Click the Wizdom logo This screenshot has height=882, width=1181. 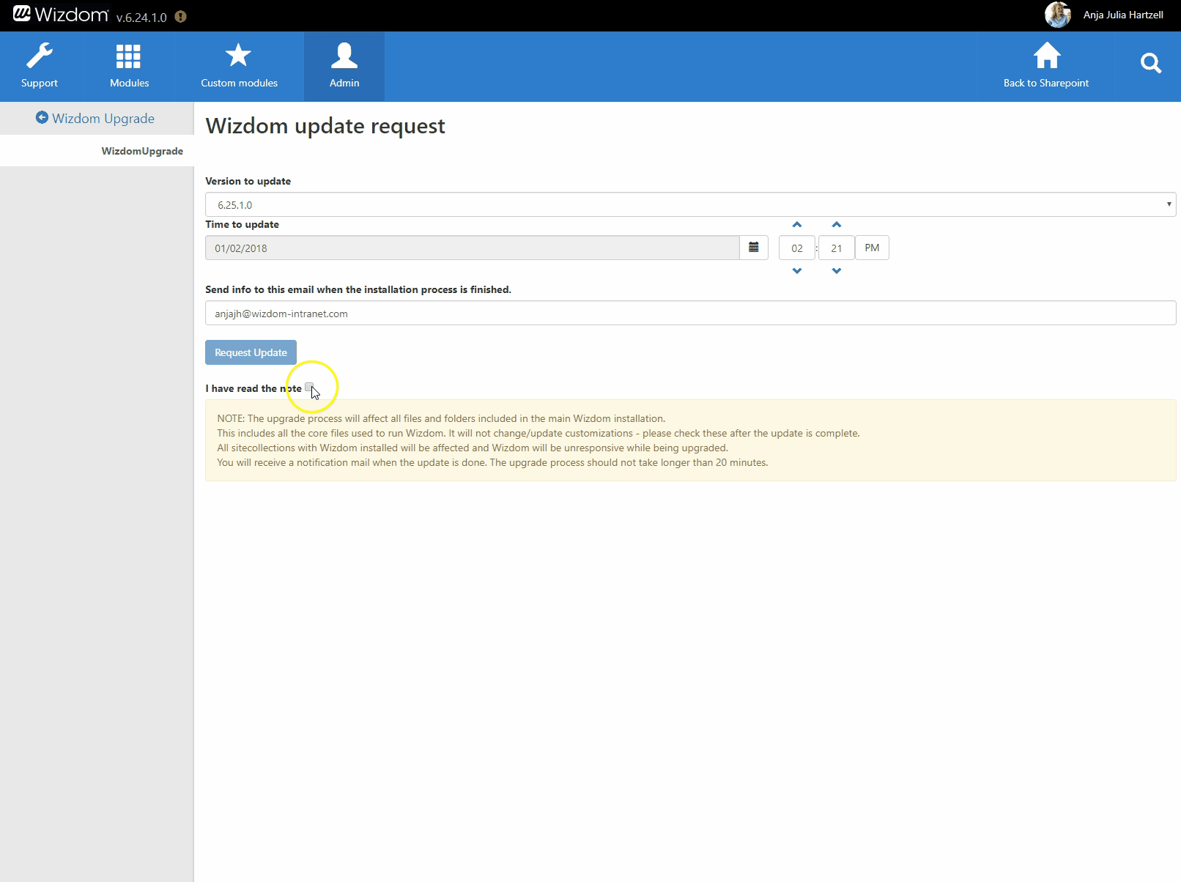(61, 15)
